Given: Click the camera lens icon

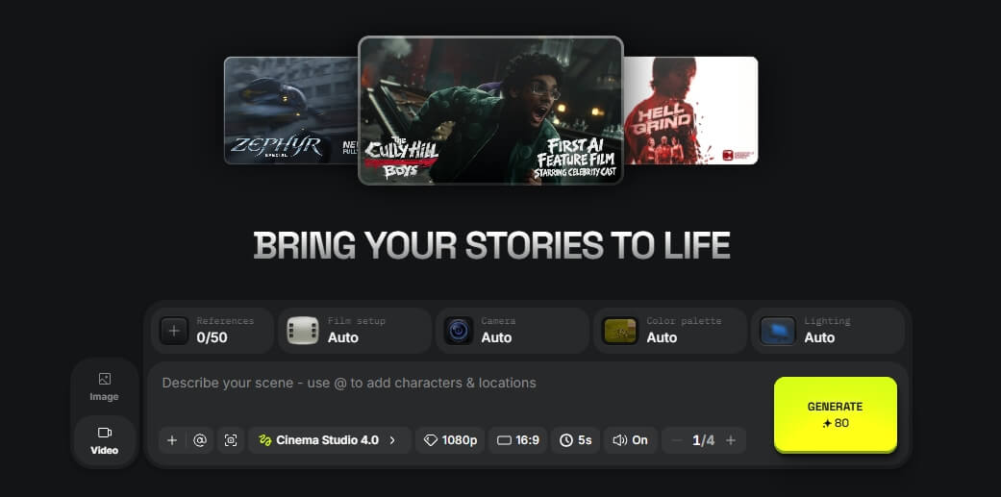Looking at the screenshot, I should point(459,331).
